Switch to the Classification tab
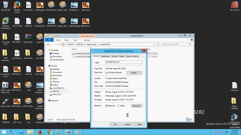241x135 pixels. [105, 56]
